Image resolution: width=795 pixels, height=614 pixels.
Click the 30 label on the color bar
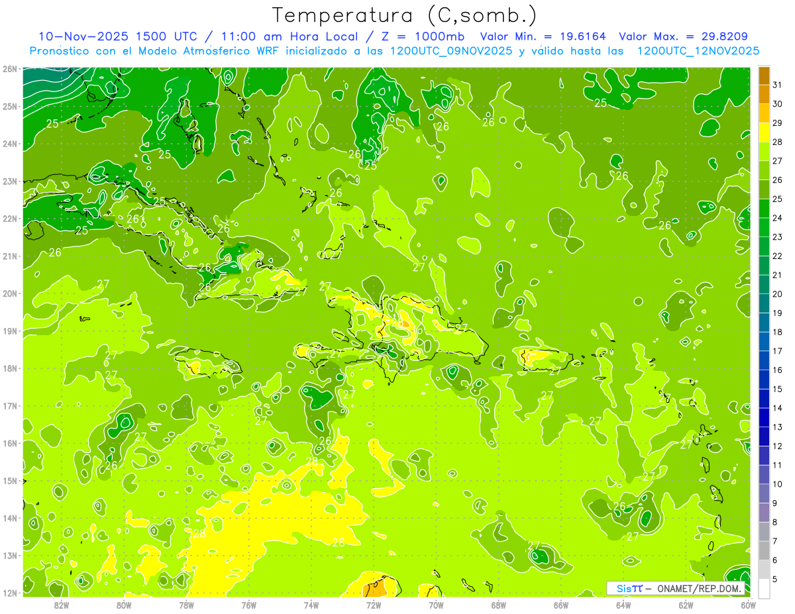point(777,104)
